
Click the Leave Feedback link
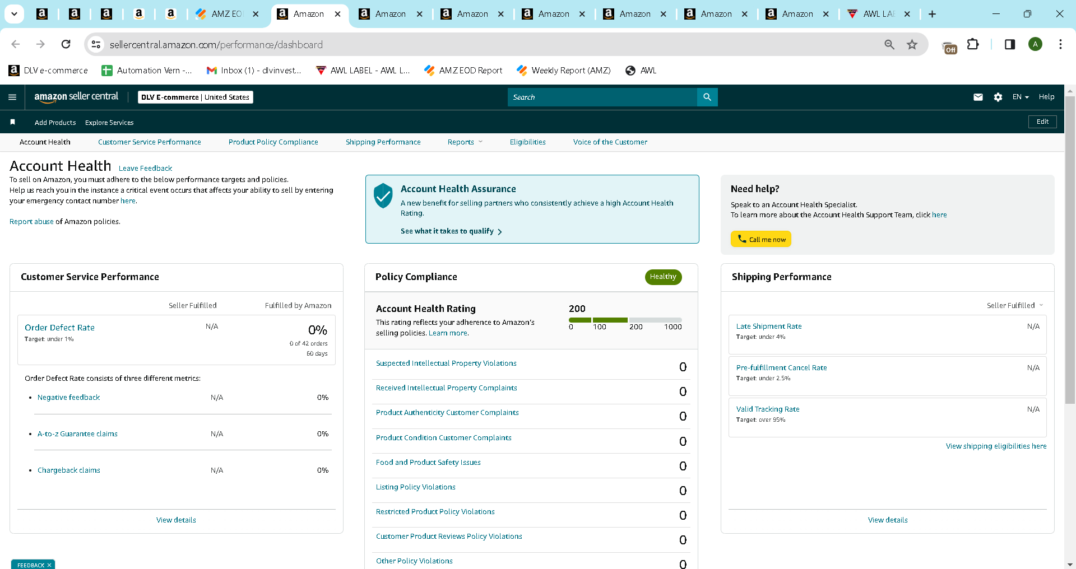pyautogui.click(x=145, y=168)
